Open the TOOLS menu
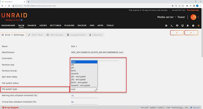203x109 pixels. pyautogui.click(x=110, y=25)
